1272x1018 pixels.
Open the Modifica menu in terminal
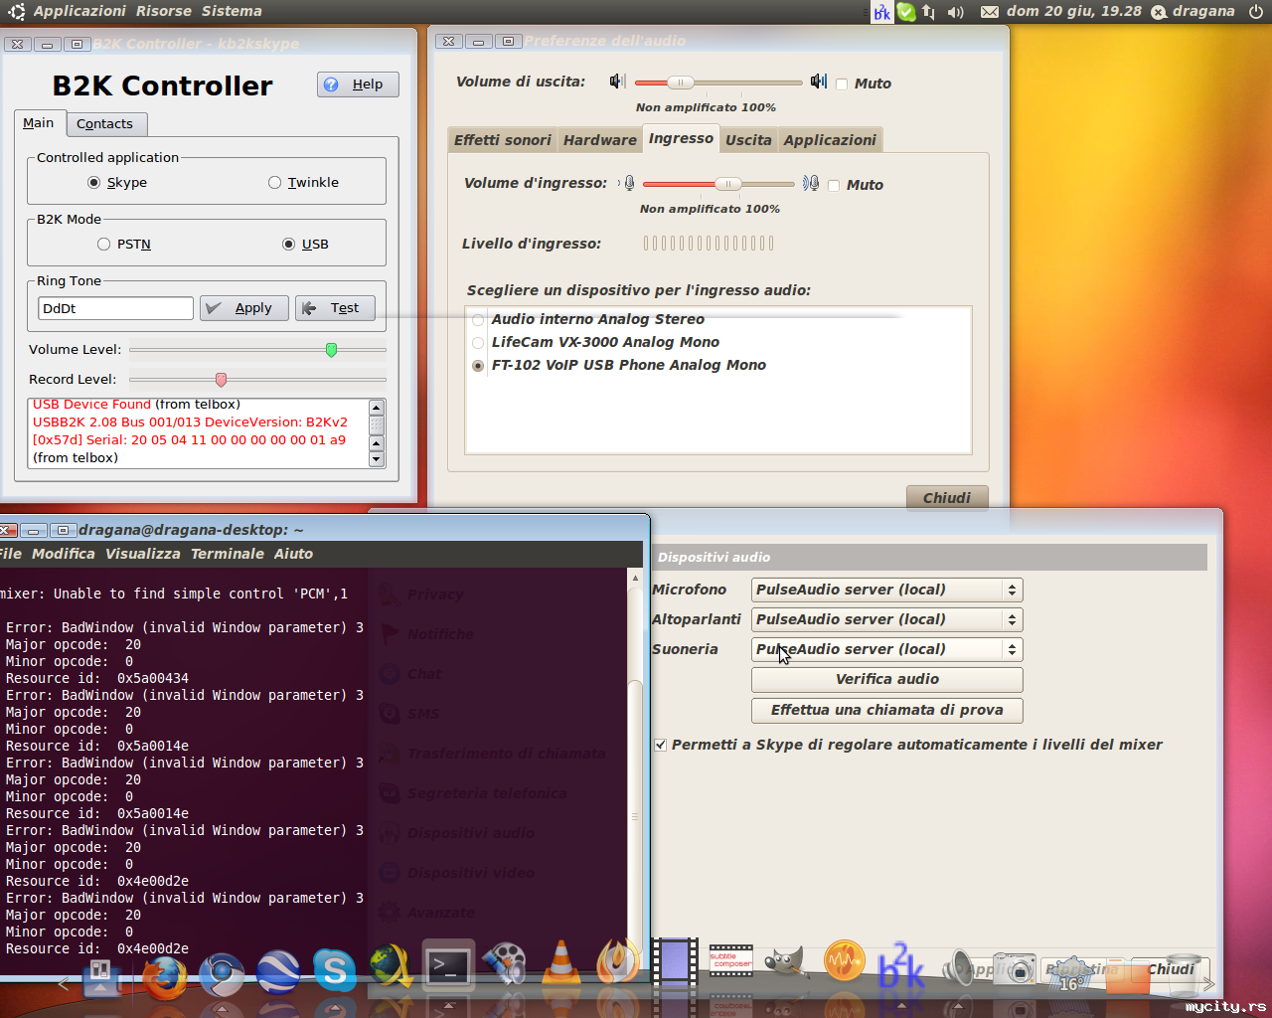pos(64,555)
